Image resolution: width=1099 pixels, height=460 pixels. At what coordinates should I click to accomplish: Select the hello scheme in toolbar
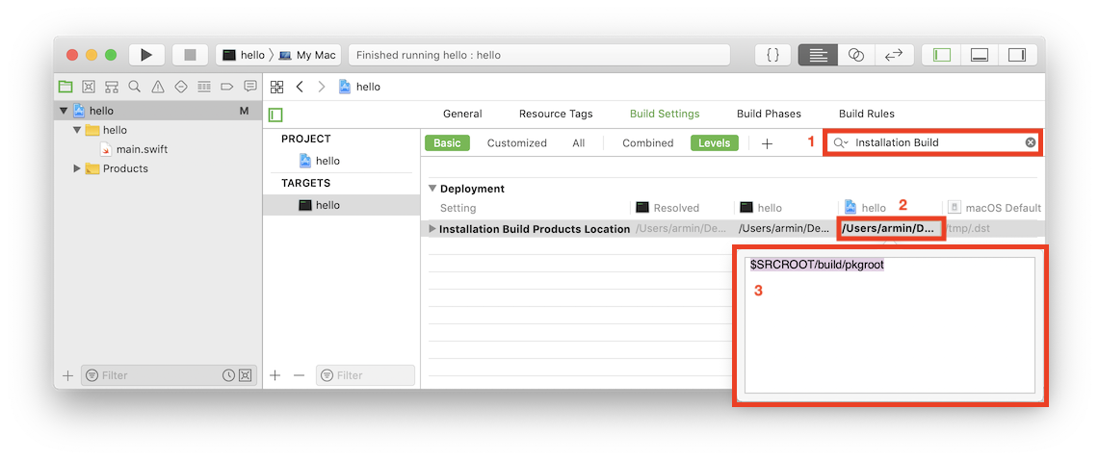pyautogui.click(x=244, y=55)
